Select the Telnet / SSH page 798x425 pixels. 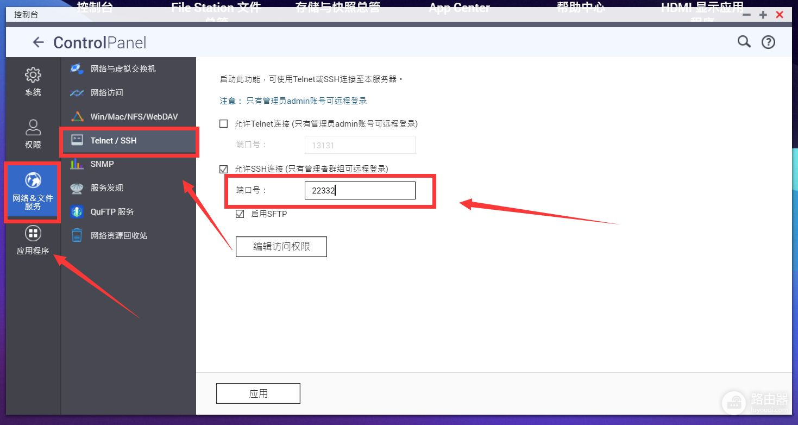click(128, 141)
